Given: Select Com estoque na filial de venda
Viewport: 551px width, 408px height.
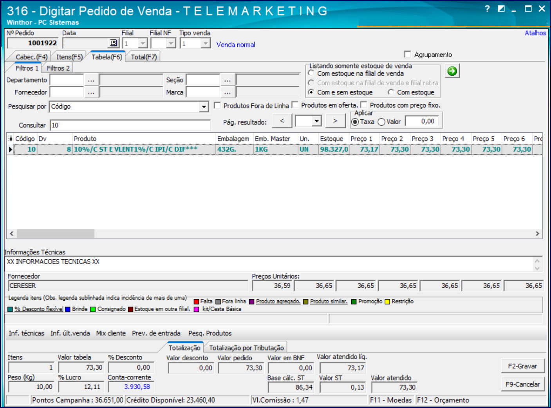Looking at the screenshot, I should [311, 73].
